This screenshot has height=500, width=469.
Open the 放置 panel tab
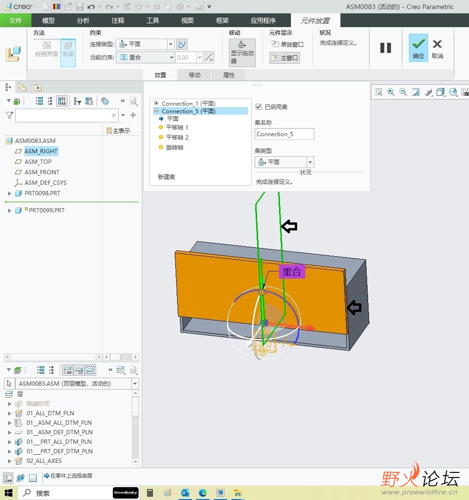click(160, 75)
